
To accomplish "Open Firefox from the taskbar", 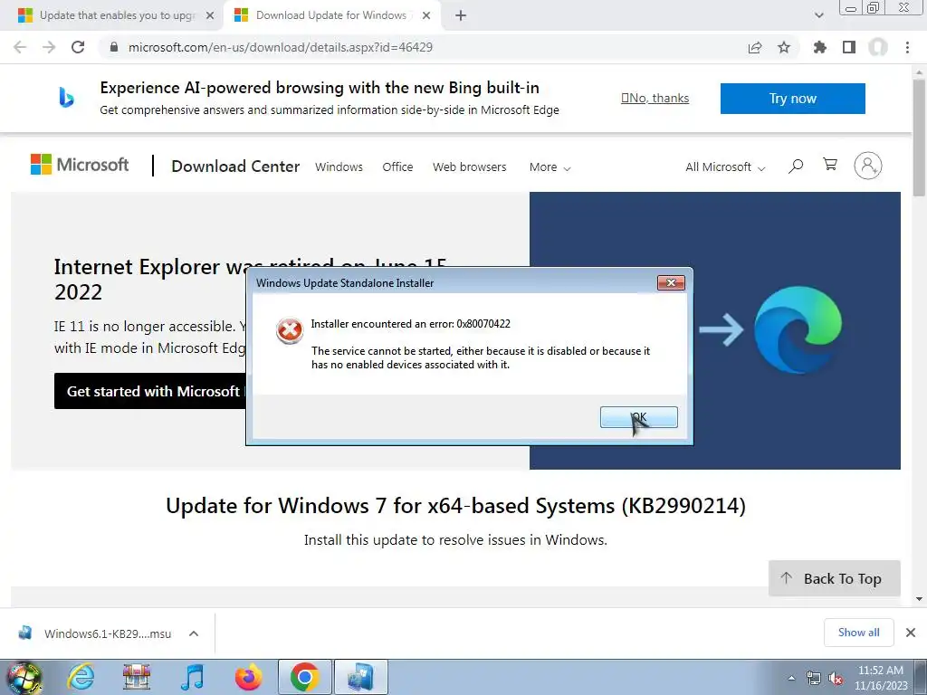I will (x=248, y=677).
